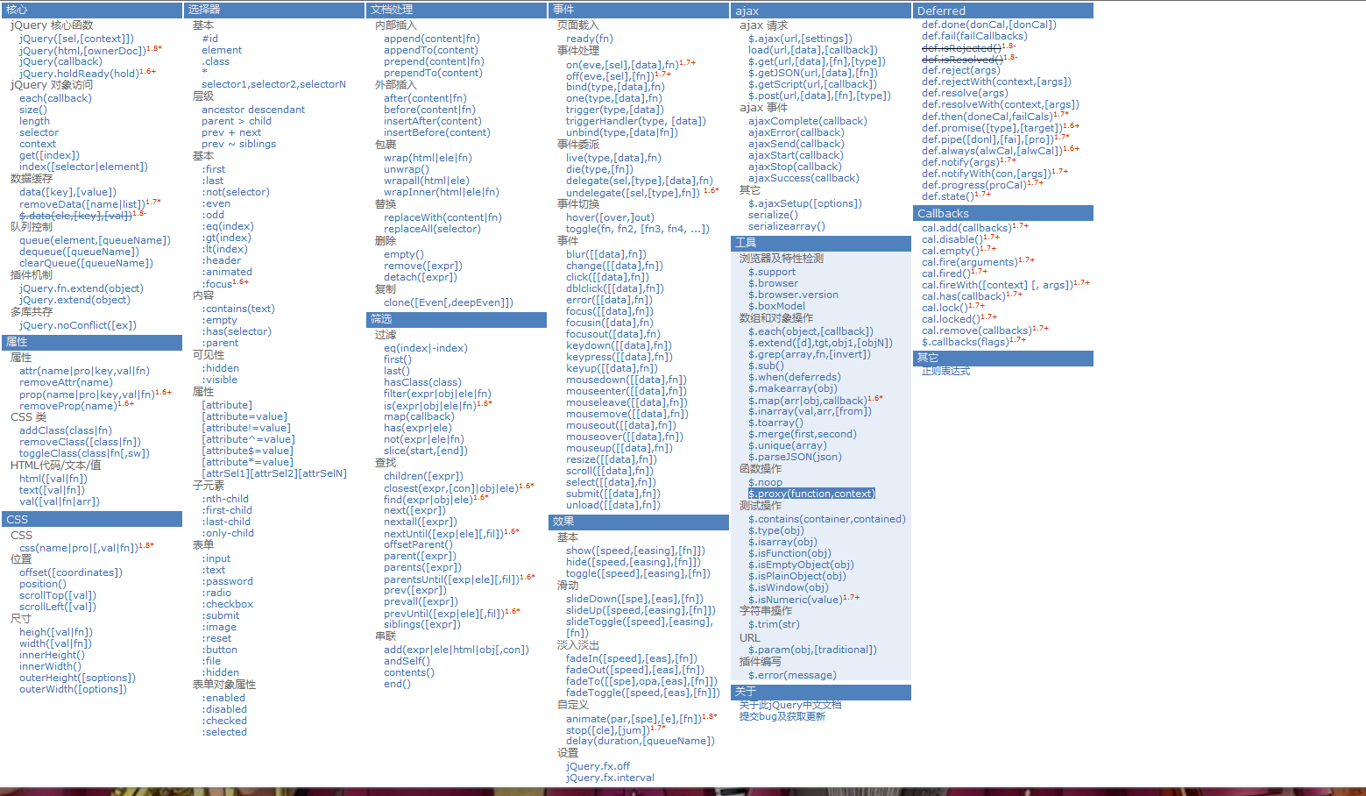Select ancestor descendant selector entry
This screenshot has width=1366, height=796.
(253, 110)
